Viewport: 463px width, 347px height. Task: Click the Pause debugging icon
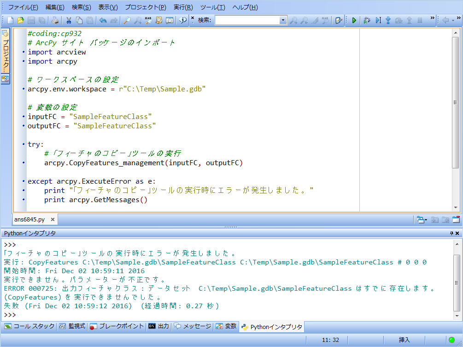(420, 20)
